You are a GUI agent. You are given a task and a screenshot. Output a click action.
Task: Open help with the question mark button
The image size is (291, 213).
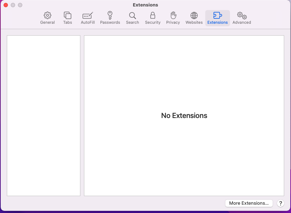pyautogui.click(x=281, y=203)
